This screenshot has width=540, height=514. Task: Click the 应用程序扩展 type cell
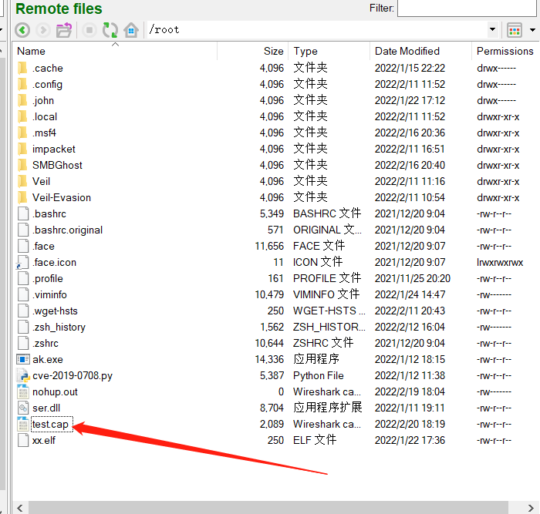pyautogui.click(x=328, y=408)
